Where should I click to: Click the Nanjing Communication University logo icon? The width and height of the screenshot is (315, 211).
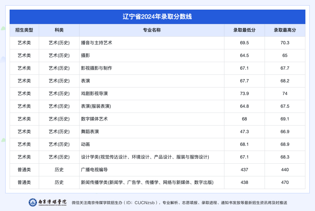(33, 202)
